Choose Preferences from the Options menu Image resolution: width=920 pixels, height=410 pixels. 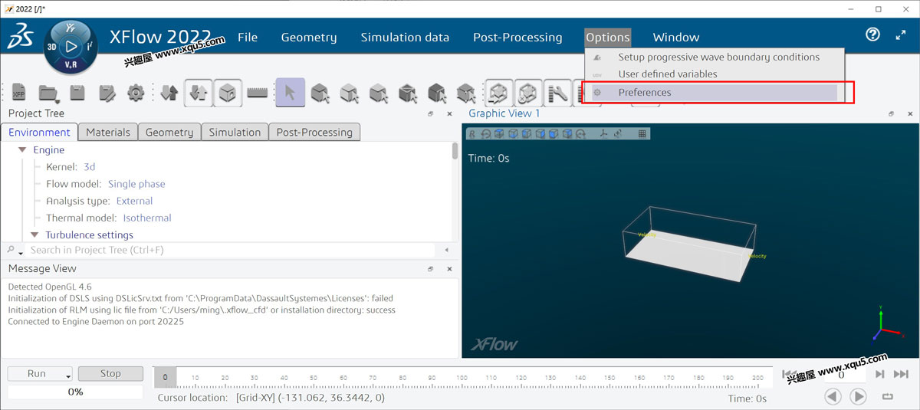[x=644, y=93]
